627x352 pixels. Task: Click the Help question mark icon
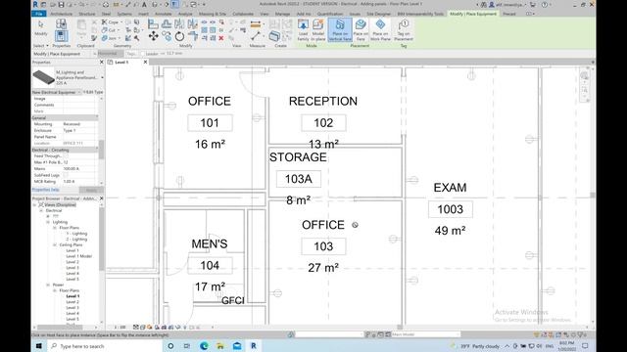tap(545, 4)
